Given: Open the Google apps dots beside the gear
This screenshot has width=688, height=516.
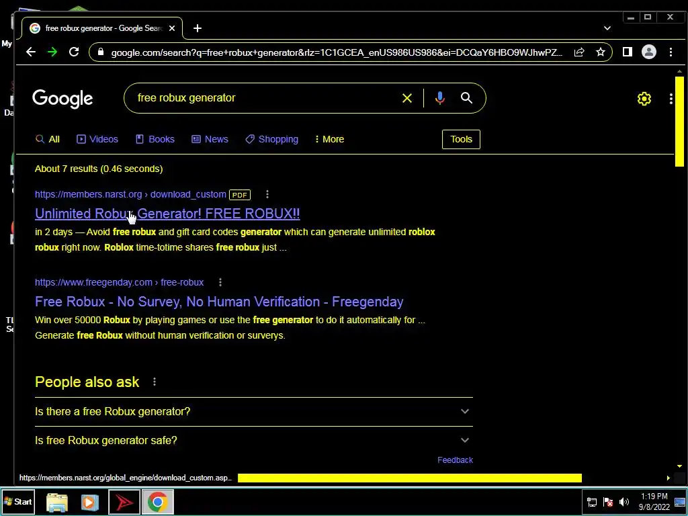Looking at the screenshot, I should point(671,99).
